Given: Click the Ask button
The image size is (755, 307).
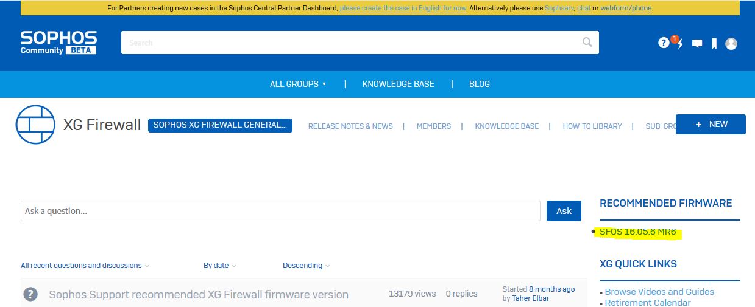Looking at the screenshot, I should 564,211.
